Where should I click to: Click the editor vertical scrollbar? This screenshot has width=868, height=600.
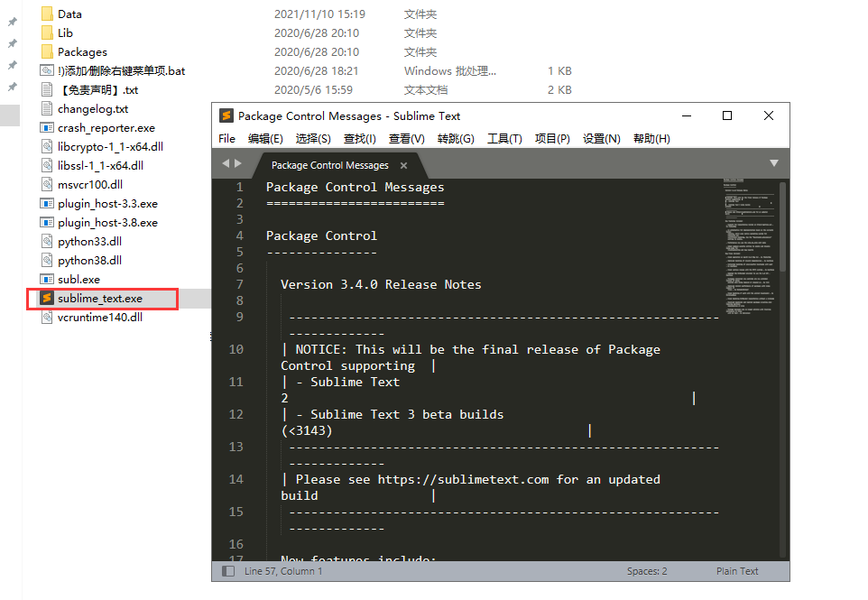[783, 227]
